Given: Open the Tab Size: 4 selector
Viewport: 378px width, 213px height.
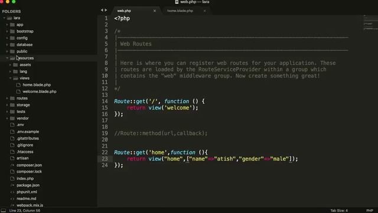Looking at the screenshot, I should tap(339, 211).
